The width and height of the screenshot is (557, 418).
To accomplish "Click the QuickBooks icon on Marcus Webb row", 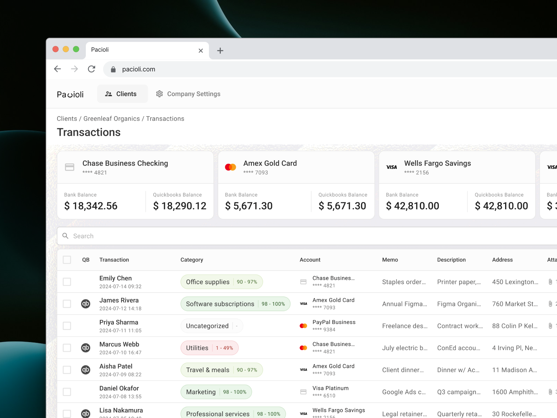I will tap(86, 348).
